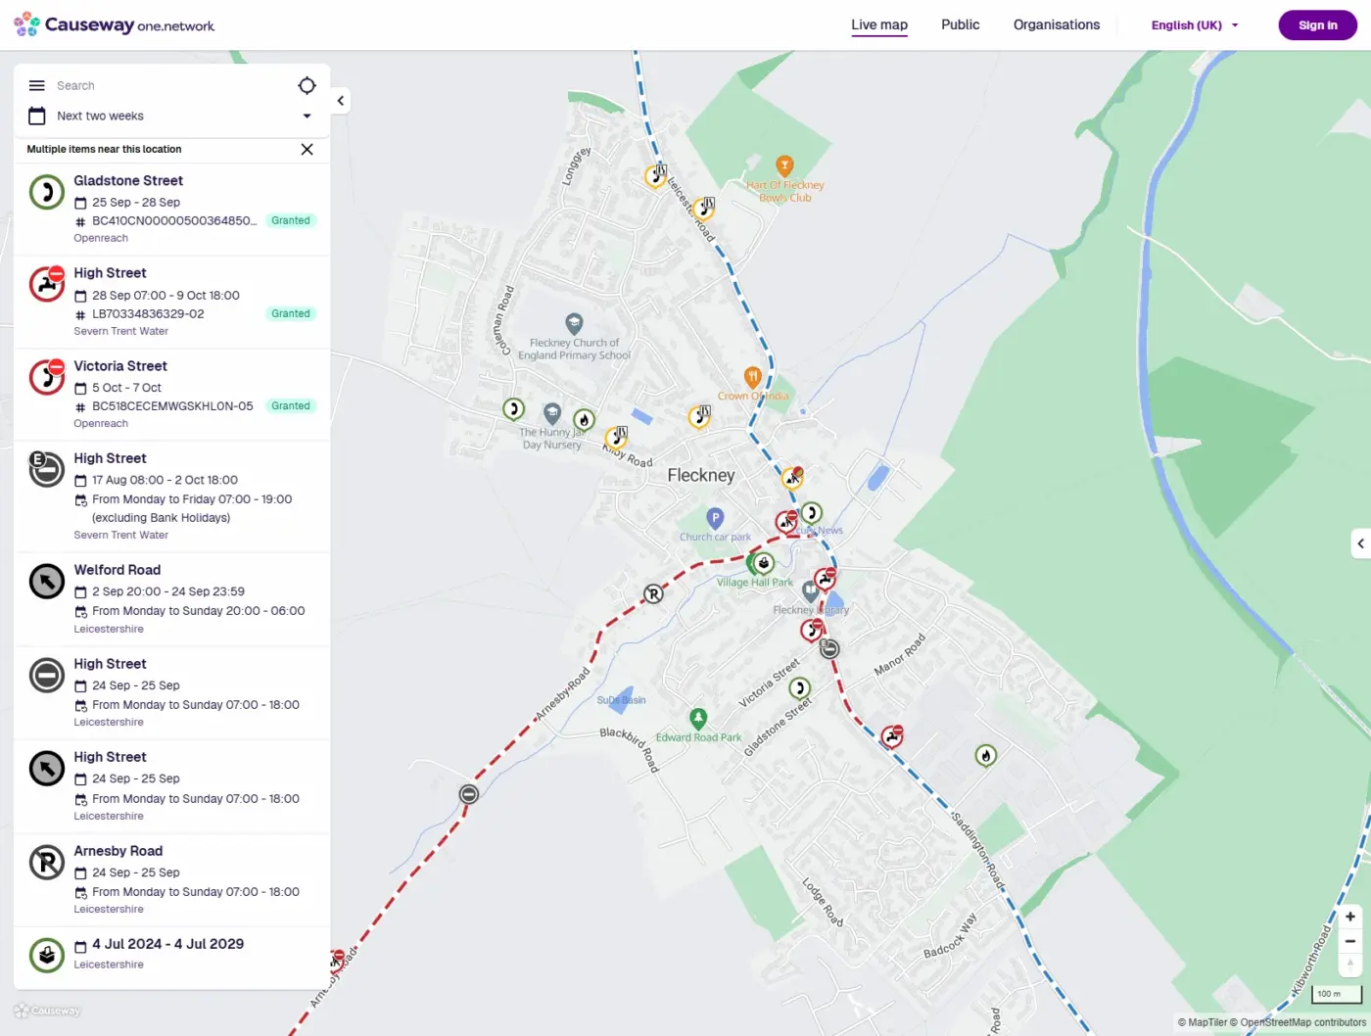
Task: Click the Fleckney Church Primary School marker
Action: [574, 323]
